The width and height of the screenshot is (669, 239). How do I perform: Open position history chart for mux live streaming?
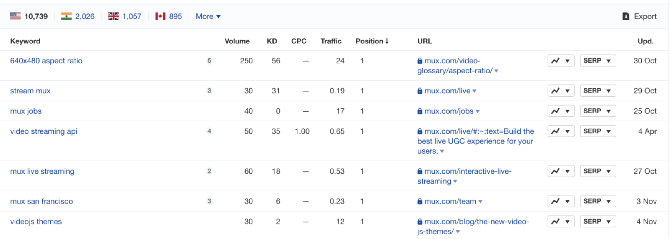(560, 171)
